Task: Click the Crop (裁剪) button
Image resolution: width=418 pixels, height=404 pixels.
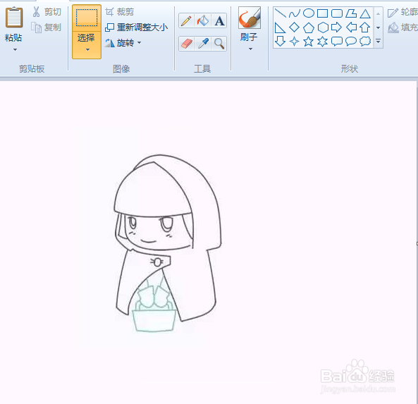Action: coord(119,12)
